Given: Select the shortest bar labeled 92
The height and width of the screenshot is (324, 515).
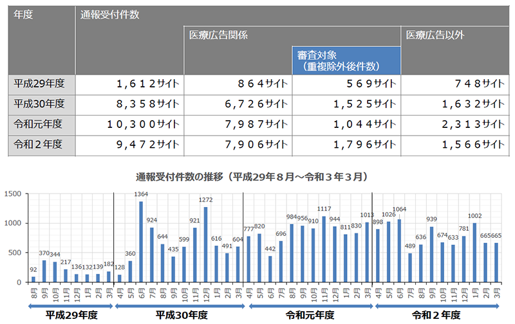Looking at the screenshot, I should point(33,280).
